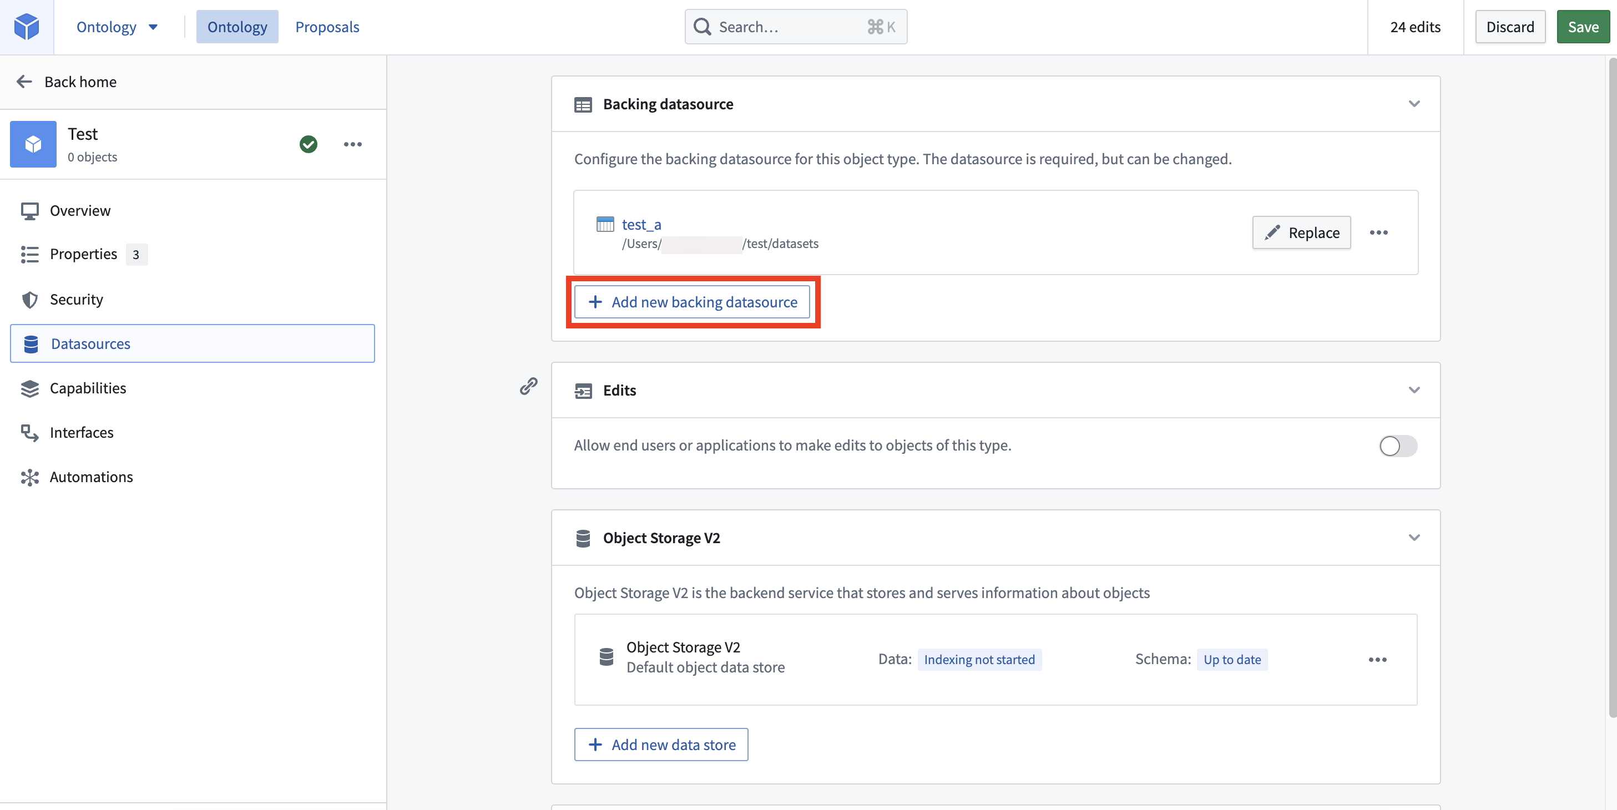The image size is (1617, 810).
Task: Copy link icon beside Edits section
Action: [x=528, y=386]
